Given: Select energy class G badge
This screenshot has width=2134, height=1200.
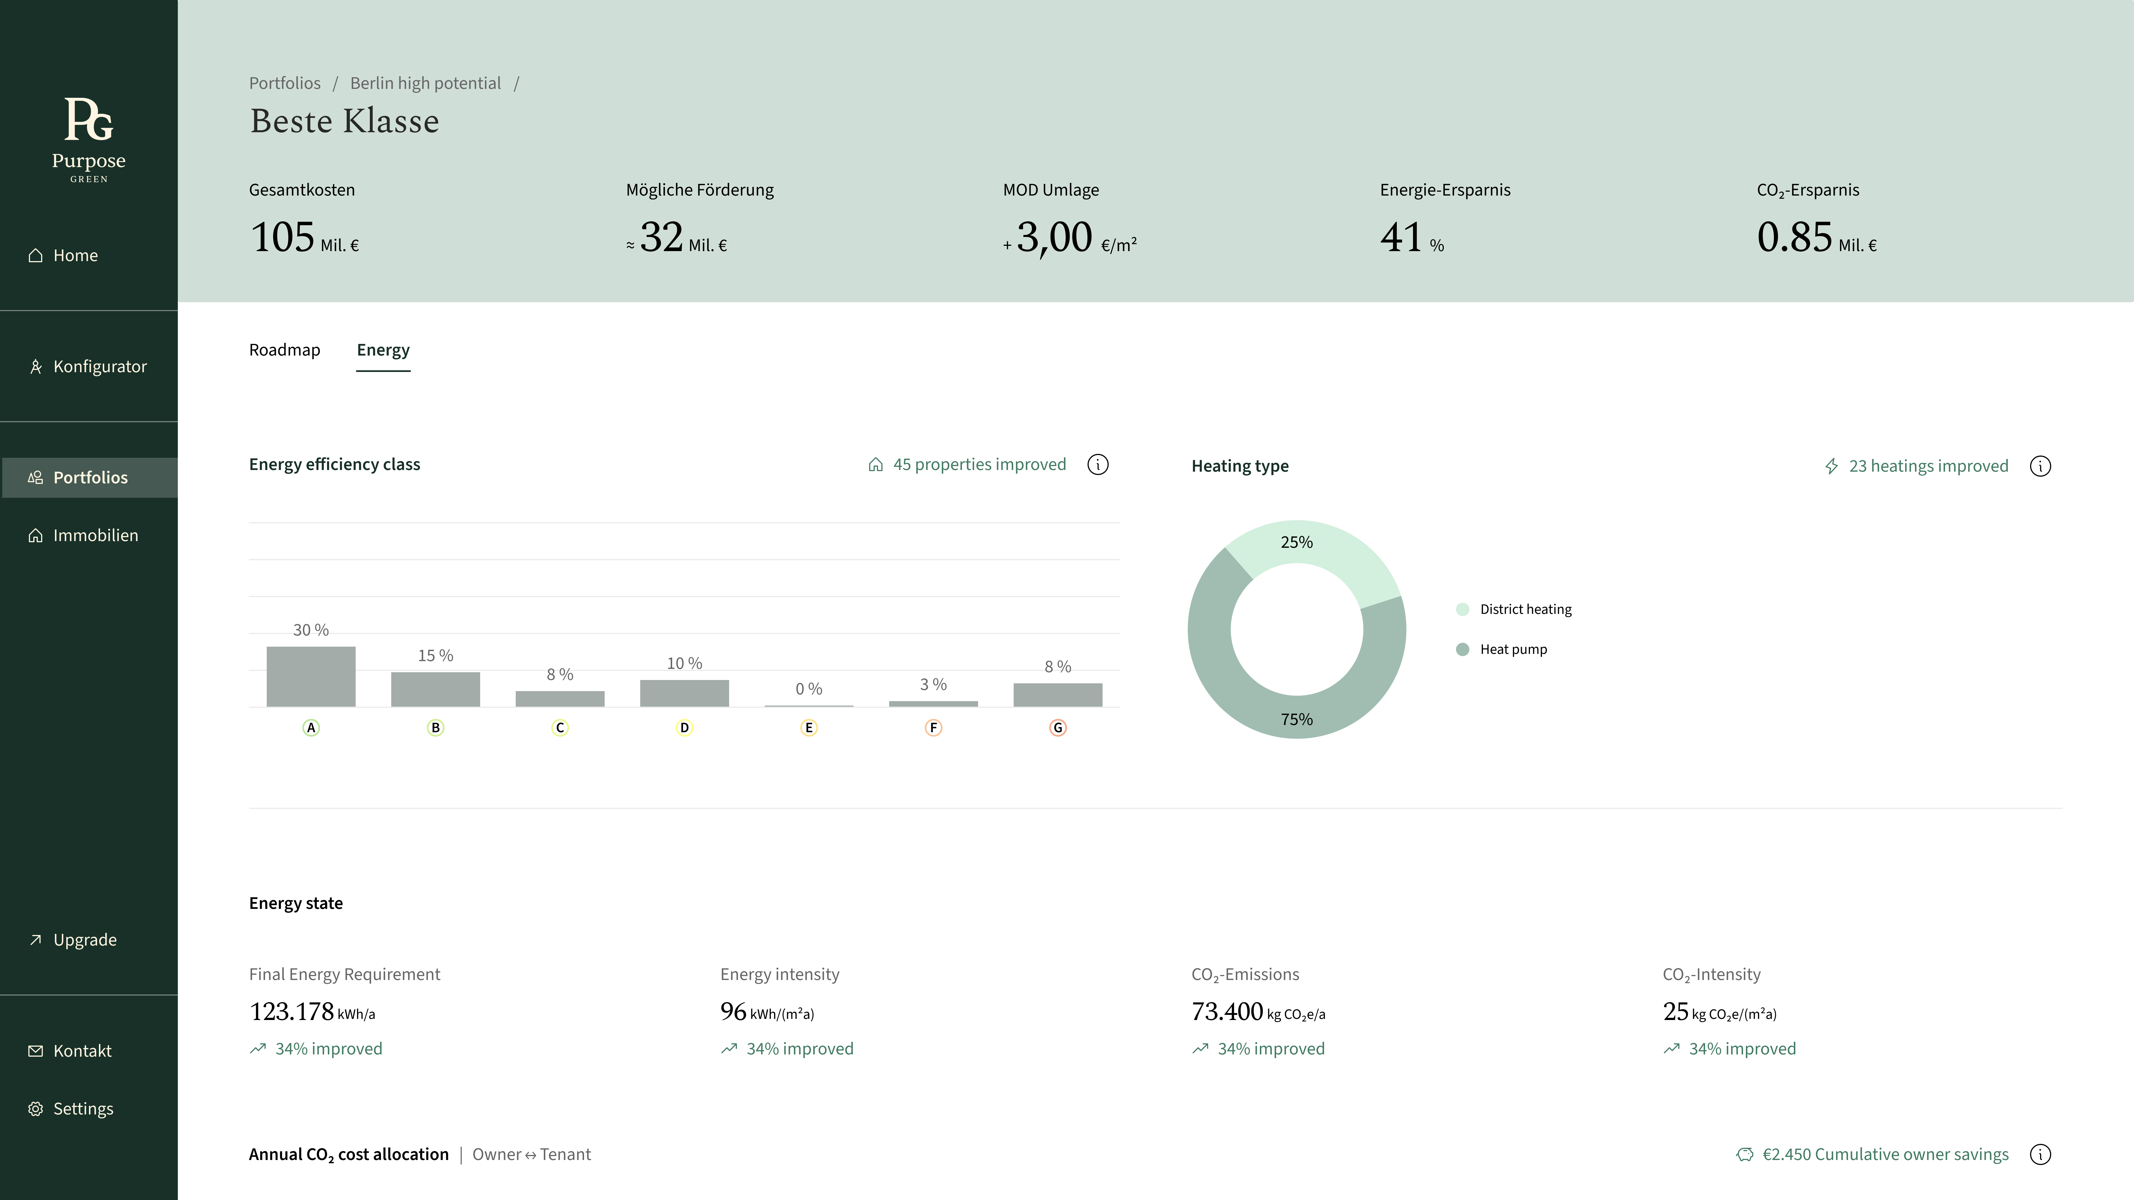Looking at the screenshot, I should pos(1058,728).
